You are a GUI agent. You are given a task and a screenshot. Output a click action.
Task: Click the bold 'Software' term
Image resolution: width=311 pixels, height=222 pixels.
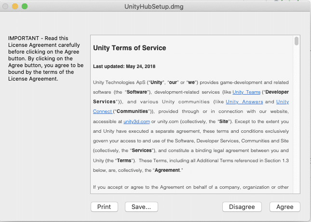[137, 92]
